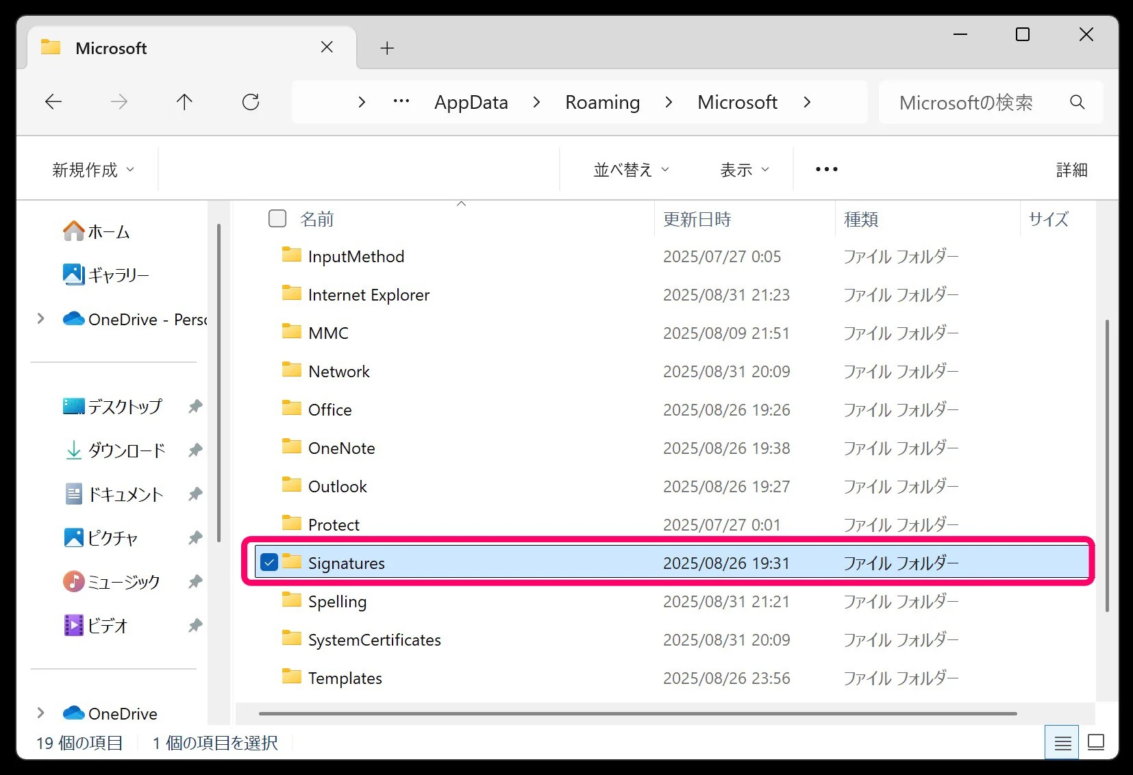This screenshot has height=775, width=1133.
Task: Show hidden breadcrumb path with ellipsis
Action: [401, 101]
